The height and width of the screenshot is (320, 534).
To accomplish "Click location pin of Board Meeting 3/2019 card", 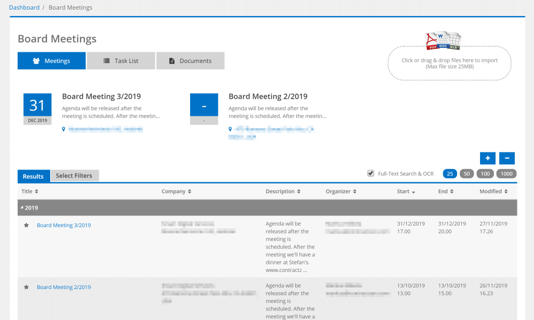I will pyautogui.click(x=64, y=129).
